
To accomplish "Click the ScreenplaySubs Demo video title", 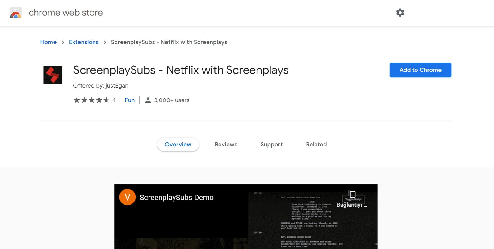I will pos(177,198).
